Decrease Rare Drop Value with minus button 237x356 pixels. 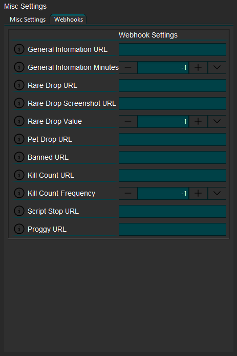point(128,121)
